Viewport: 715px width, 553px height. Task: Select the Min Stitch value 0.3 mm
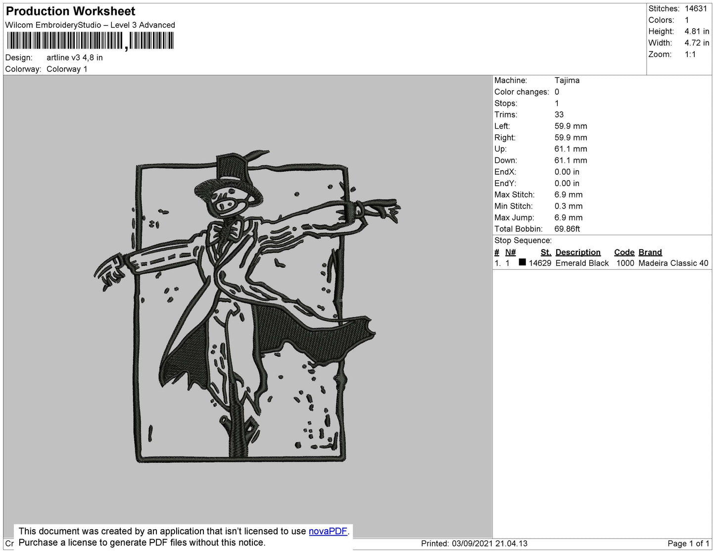coord(569,206)
